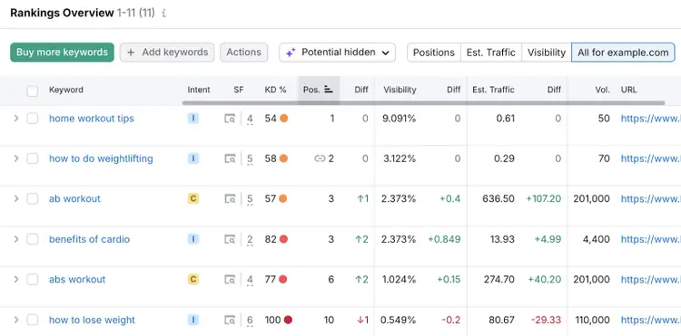Screen dimensions: 681x336
Task: Click the Informational intent badge for benefits of cardio
Action: click(x=193, y=239)
